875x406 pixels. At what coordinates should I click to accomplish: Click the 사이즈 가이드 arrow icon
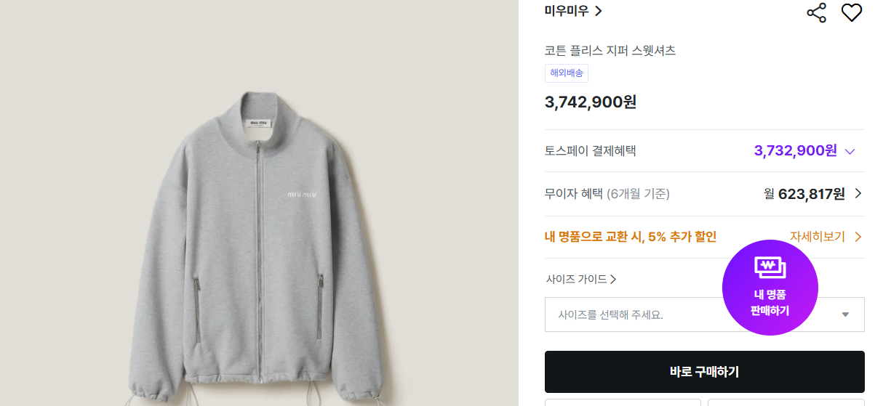coord(613,279)
